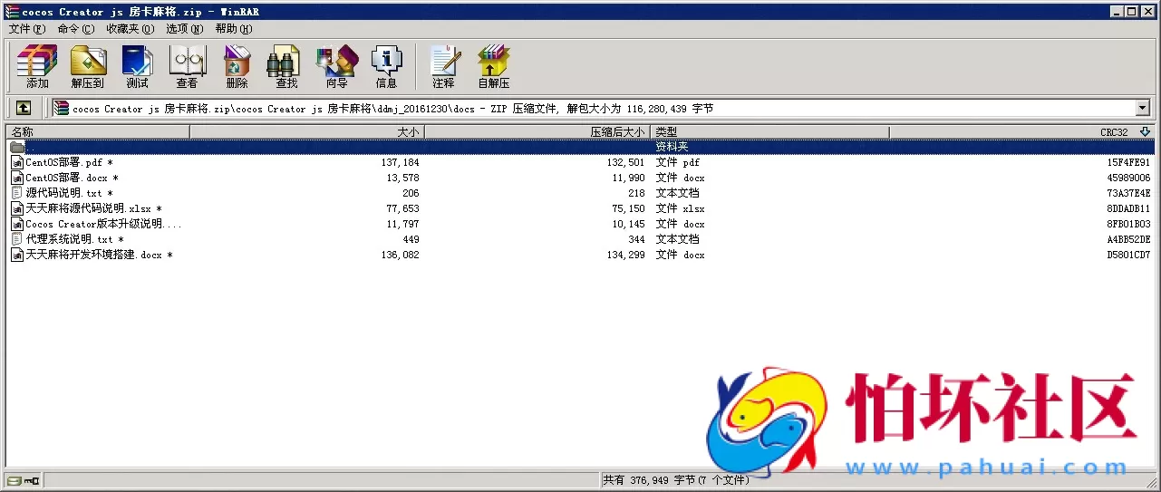
Task: Click the drive and key icon in the status bar
Action: tap(24, 480)
